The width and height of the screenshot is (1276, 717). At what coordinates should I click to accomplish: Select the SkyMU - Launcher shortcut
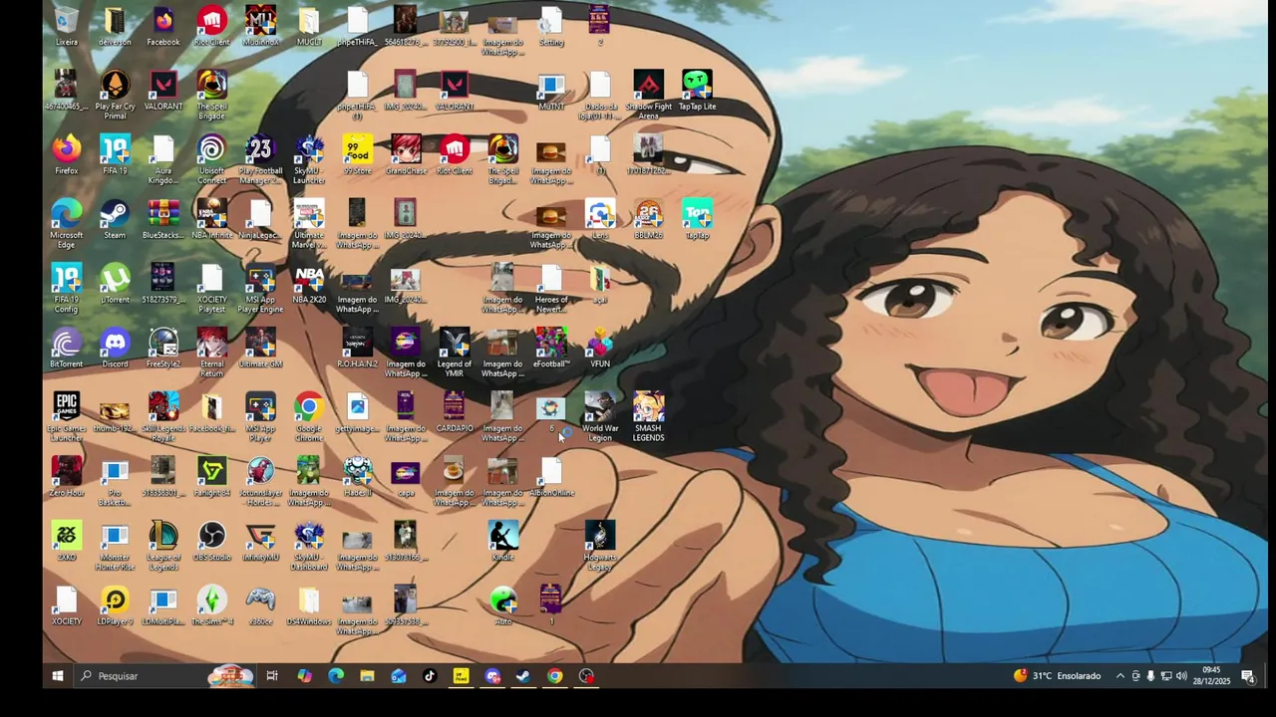tap(309, 160)
